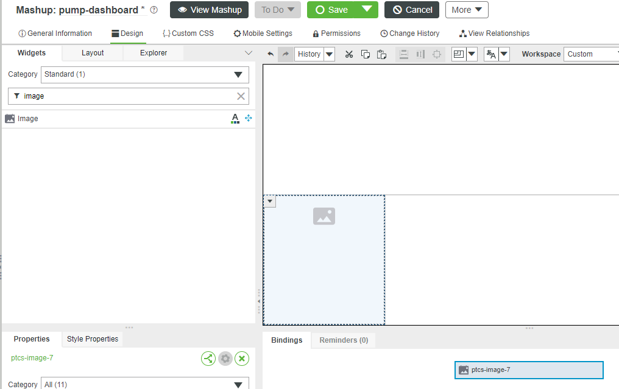Image resolution: width=619 pixels, height=389 pixels.
Task: Save the pump-dashboard mashup
Action: pyautogui.click(x=334, y=10)
